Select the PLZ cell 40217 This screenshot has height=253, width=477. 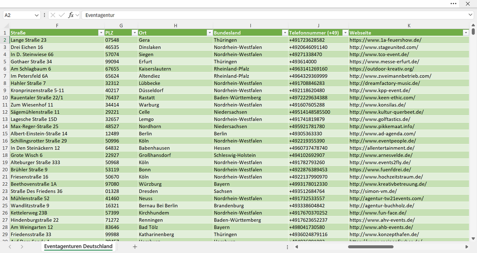coord(121,91)
